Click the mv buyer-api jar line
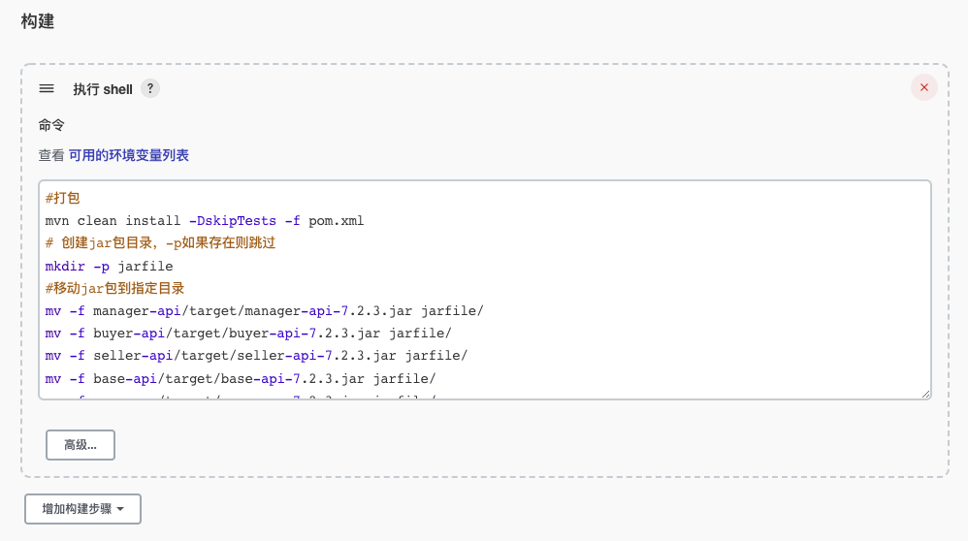The image size is (968, 541). click(248, 334)
